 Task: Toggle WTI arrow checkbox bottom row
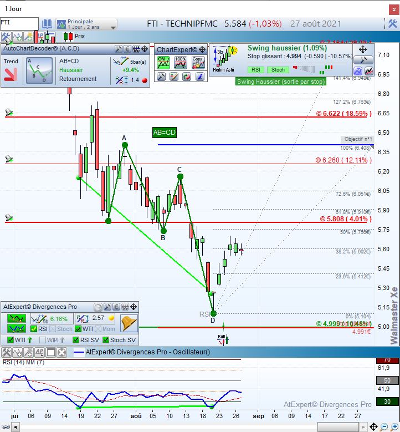[11, 340]
